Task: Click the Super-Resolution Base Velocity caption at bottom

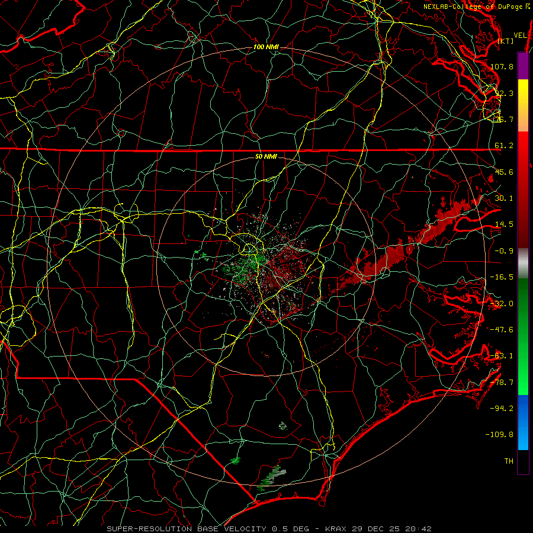Action: (x=269, y=529)
